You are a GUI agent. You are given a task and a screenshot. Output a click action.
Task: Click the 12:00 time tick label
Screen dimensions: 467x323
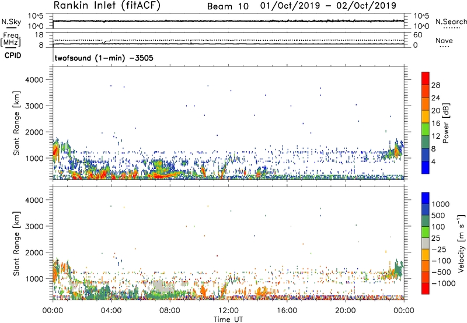228,311
